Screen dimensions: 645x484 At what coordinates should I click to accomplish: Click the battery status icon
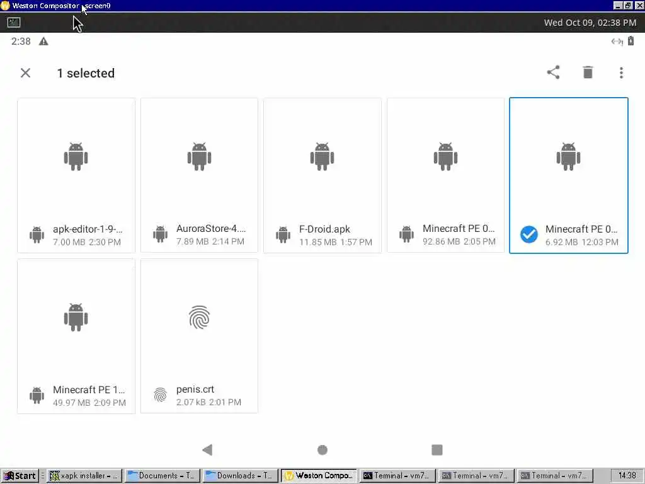point(631,41)
